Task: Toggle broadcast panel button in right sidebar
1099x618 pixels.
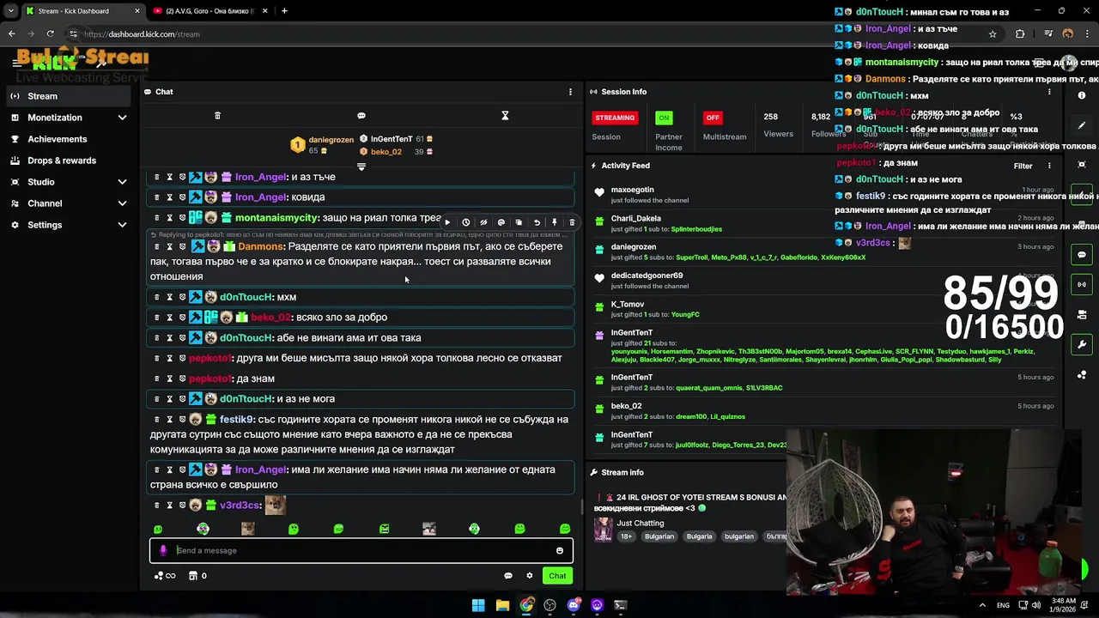Action: pyautogui.click(x=1082, y=284)
